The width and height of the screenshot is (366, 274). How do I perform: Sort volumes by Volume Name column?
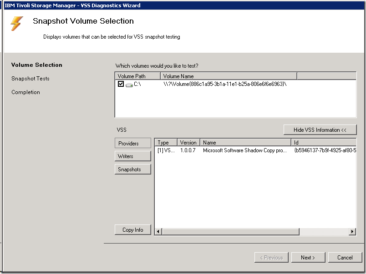point(229,76)
